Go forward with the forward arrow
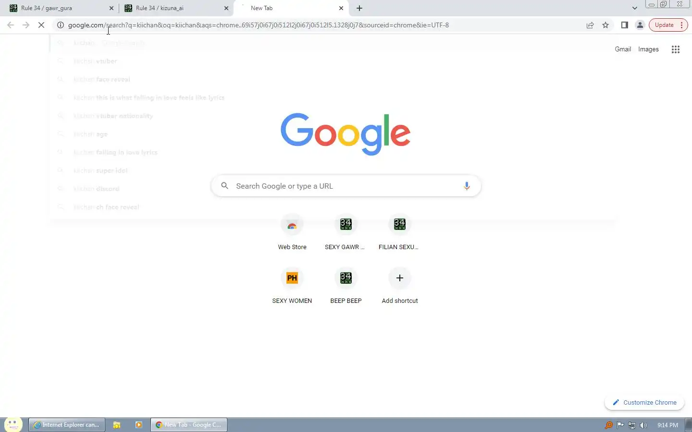 coord(26,25)
